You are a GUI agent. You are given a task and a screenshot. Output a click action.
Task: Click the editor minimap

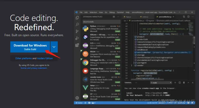(191, 29)
